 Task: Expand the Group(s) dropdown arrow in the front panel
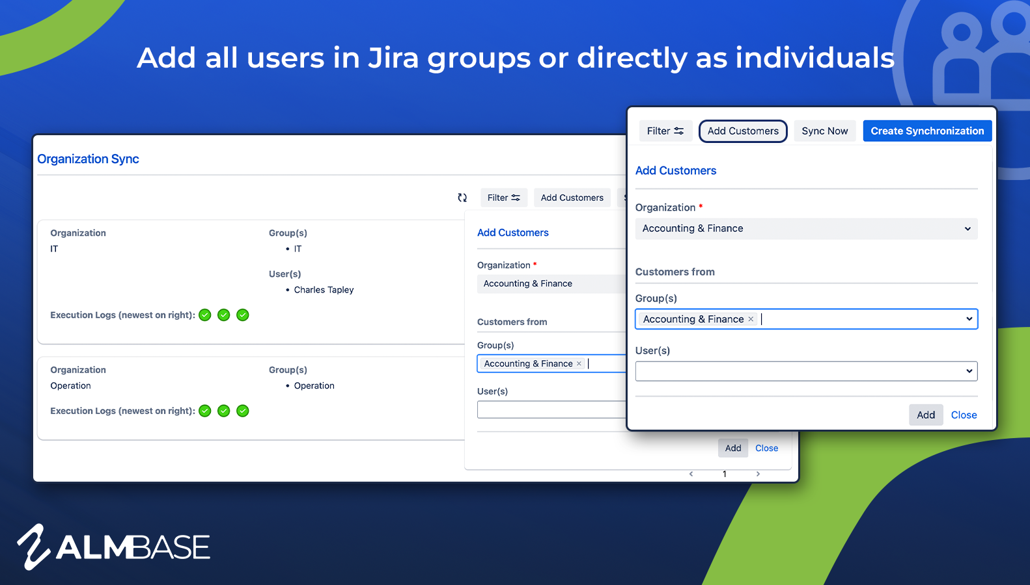pos(969,319)
